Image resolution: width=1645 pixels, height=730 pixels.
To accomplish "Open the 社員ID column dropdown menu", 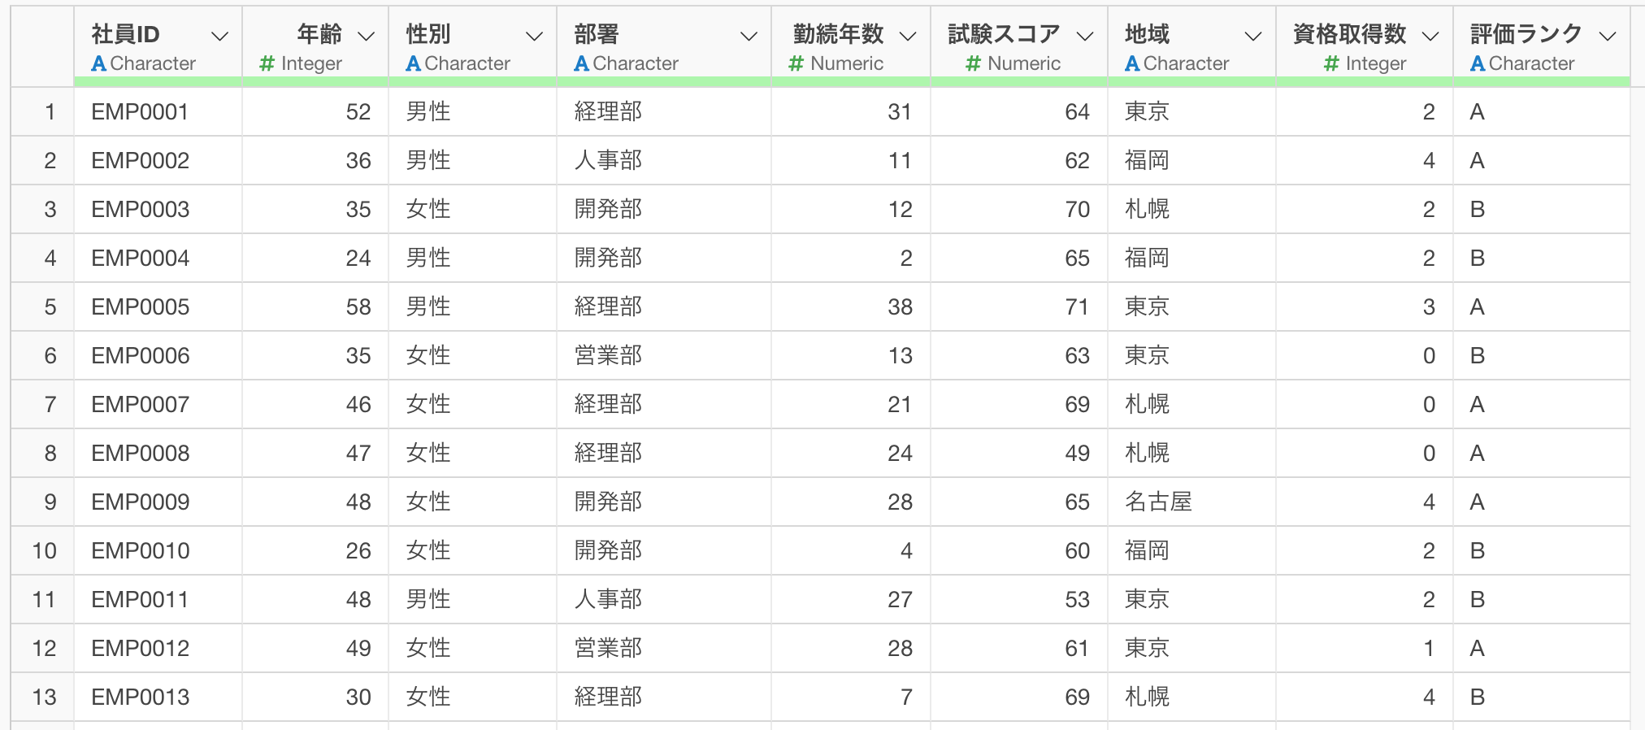I will [219, 36].
